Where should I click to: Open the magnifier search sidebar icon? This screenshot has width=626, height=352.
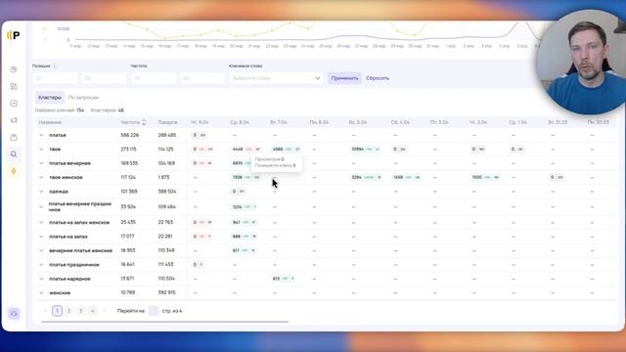click(x=14, y=154)
